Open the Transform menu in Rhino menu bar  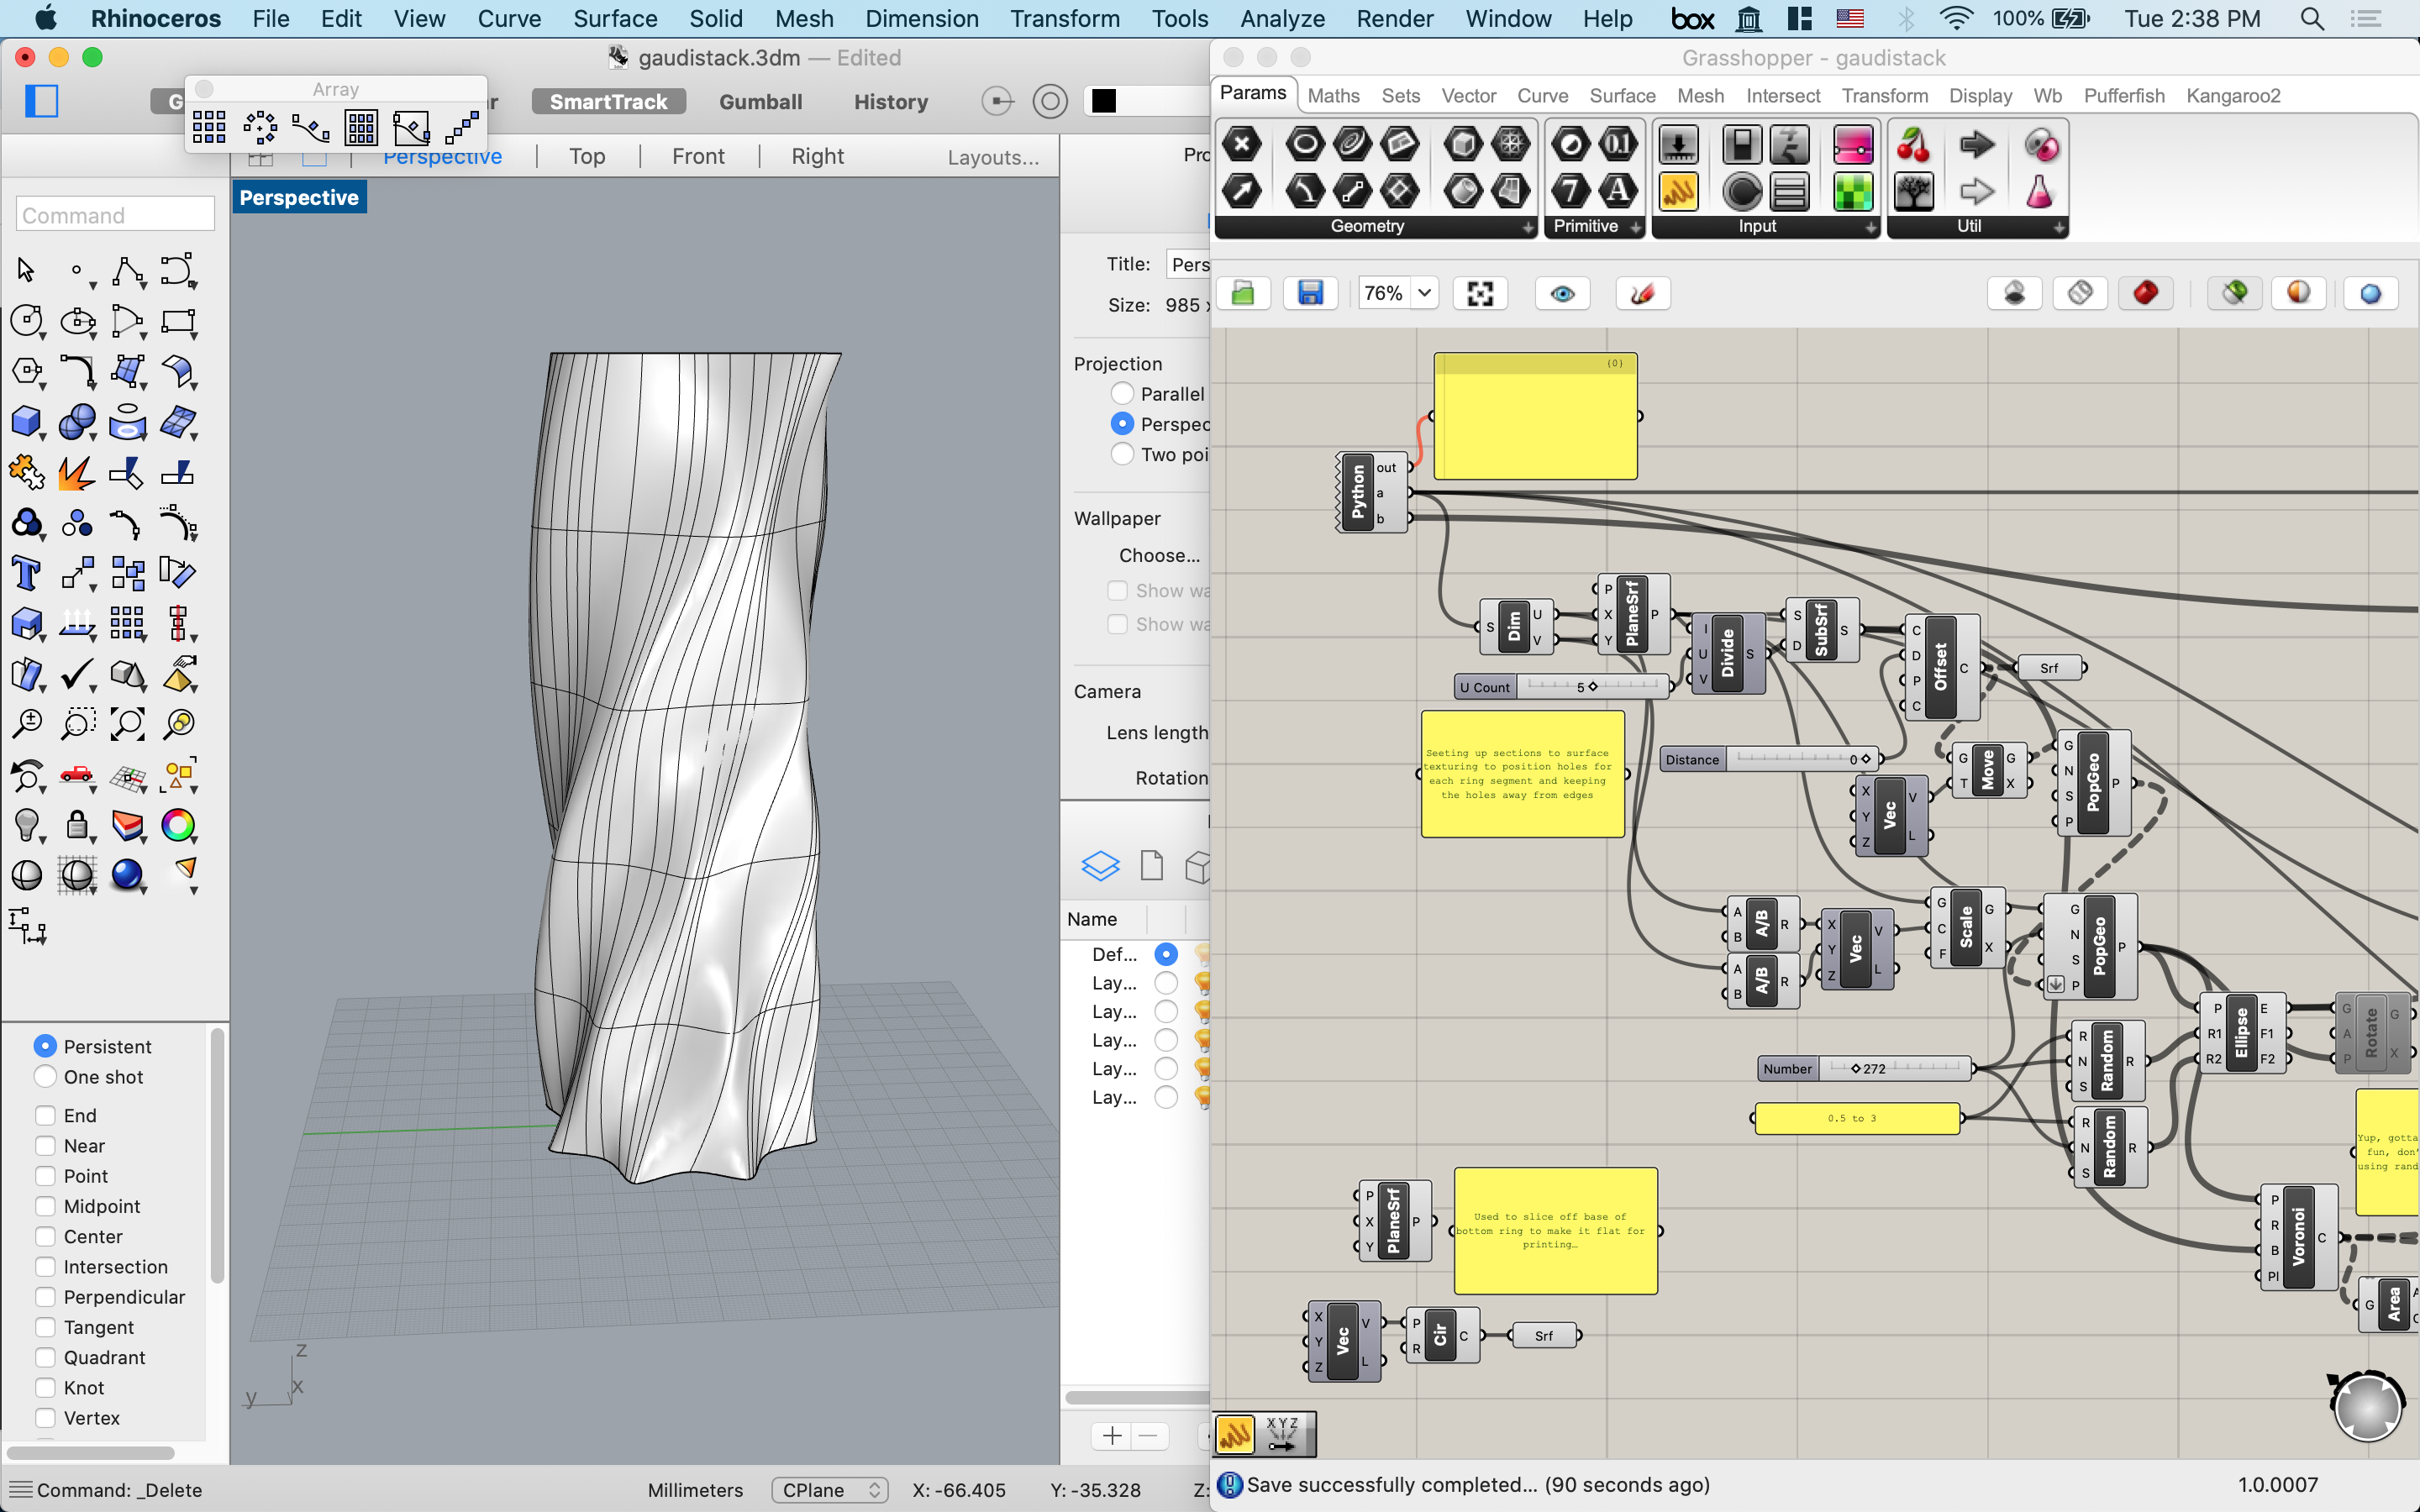(x=1065, y=18)
